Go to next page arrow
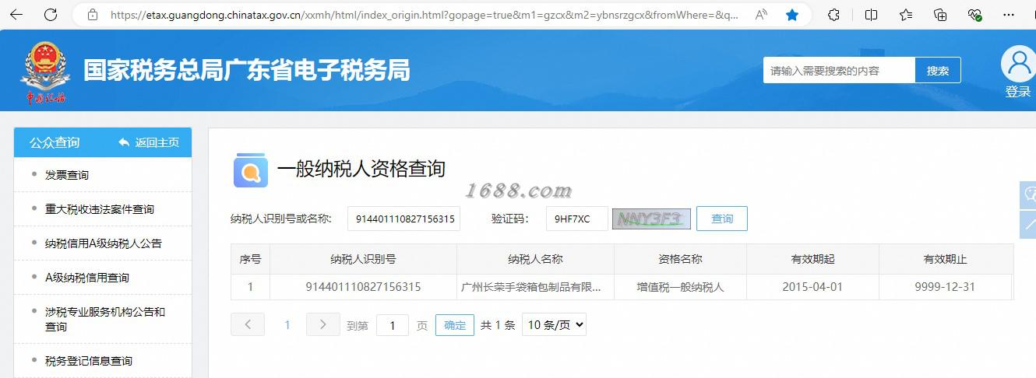The height and width of the screenshot is (378, 1036). point(323,324)
